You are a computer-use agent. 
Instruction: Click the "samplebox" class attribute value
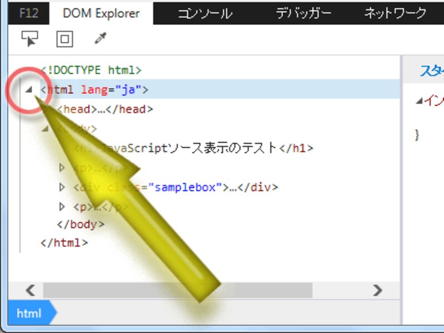coord(185,187)
